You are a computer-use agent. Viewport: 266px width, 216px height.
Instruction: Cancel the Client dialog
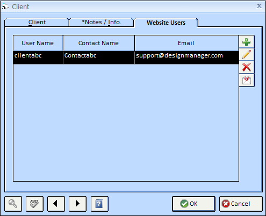241,204
